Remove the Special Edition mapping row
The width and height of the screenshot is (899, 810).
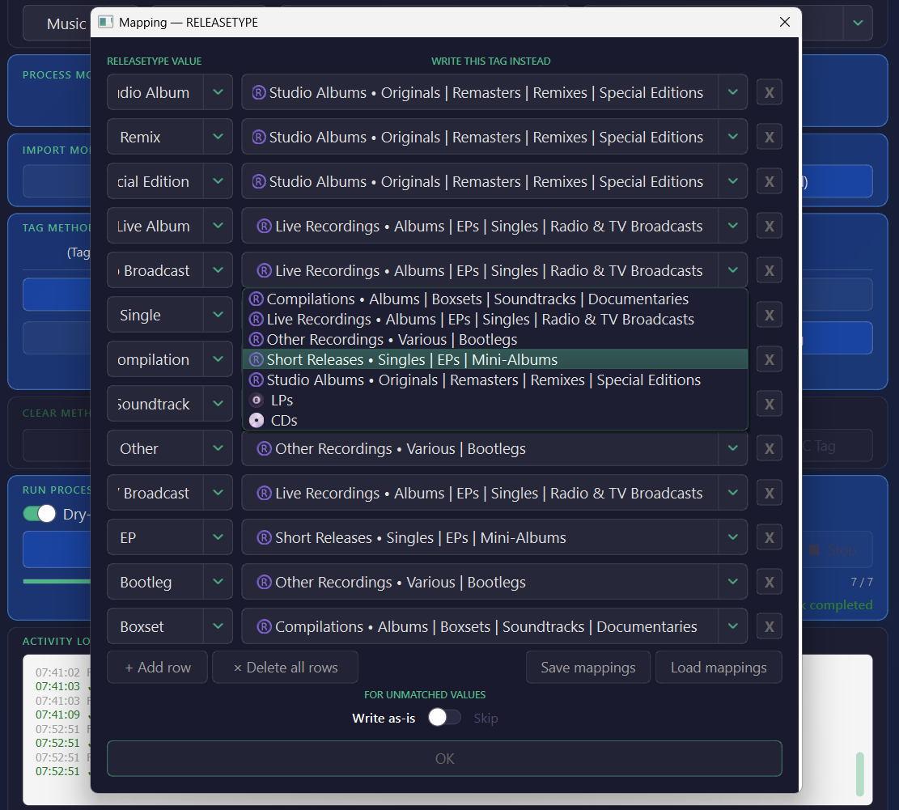[769, 181]
